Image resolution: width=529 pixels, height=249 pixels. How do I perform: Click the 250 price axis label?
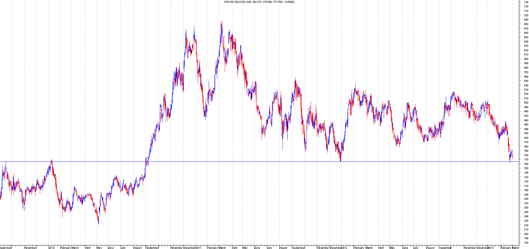526,212
